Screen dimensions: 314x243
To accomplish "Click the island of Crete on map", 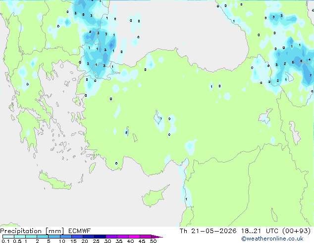I will tap(54, 181).
